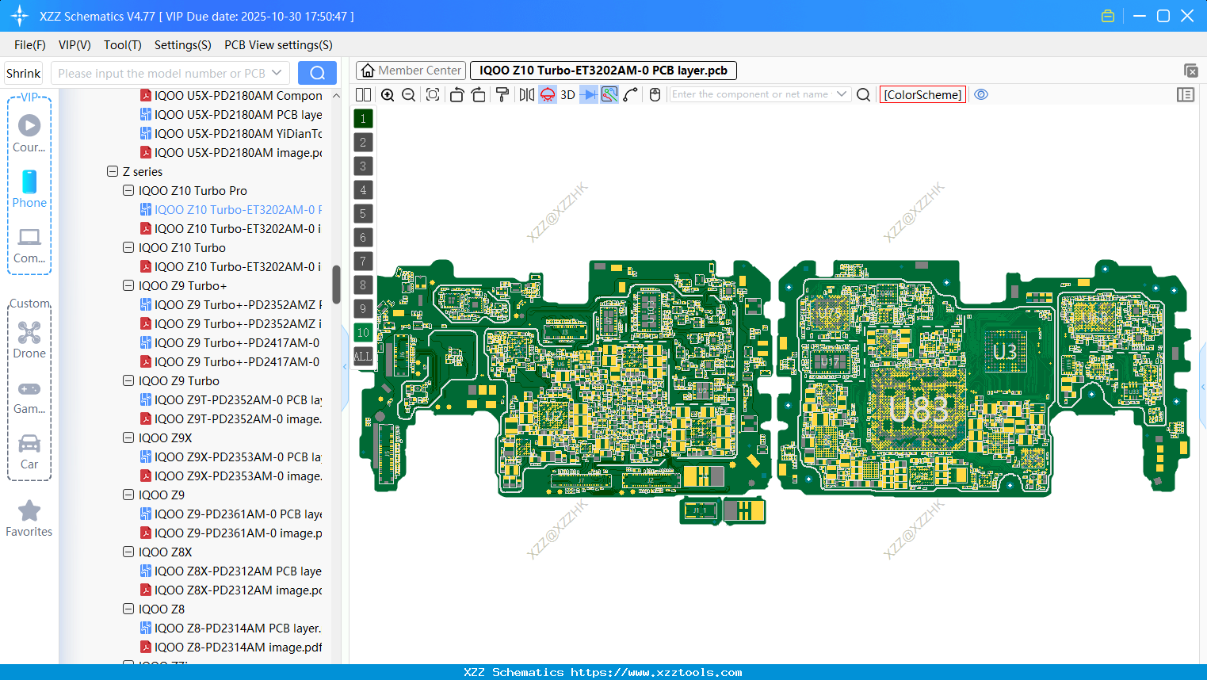Open the split-screen view icon
1207x680 pixels.
[363, 94]
